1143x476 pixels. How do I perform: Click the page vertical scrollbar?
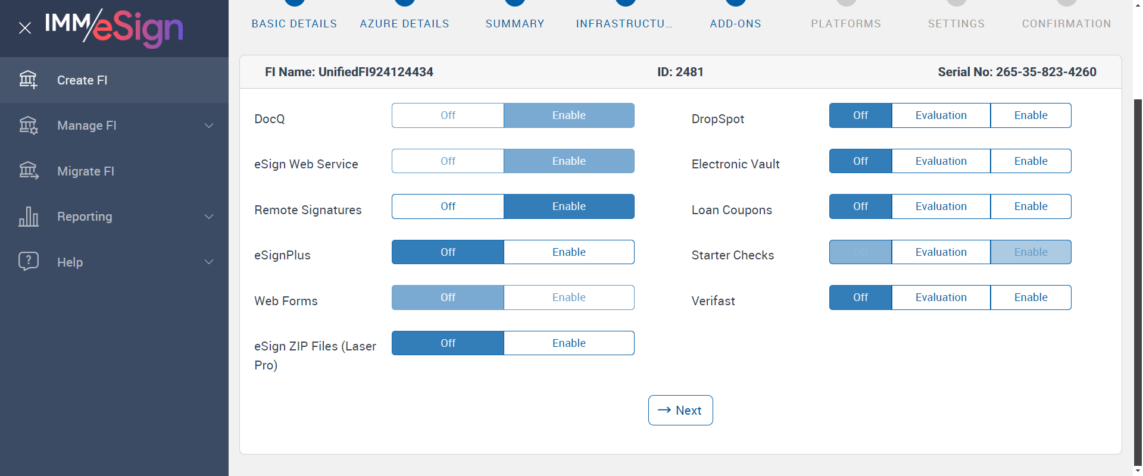1138,282
